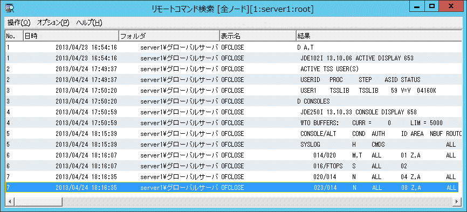Click date '2013/04/24 17:50:20' in D CONSOLES row

tap(86, 101)
